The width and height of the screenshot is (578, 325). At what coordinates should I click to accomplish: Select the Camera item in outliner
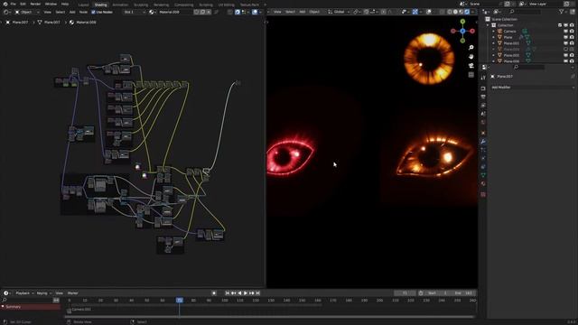[x=509, y=32]
